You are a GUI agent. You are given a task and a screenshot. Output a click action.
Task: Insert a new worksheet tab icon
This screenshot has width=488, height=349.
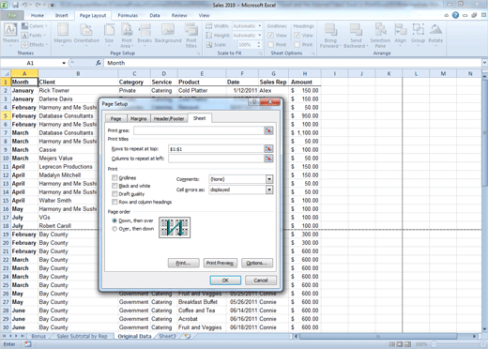point(188,336)
